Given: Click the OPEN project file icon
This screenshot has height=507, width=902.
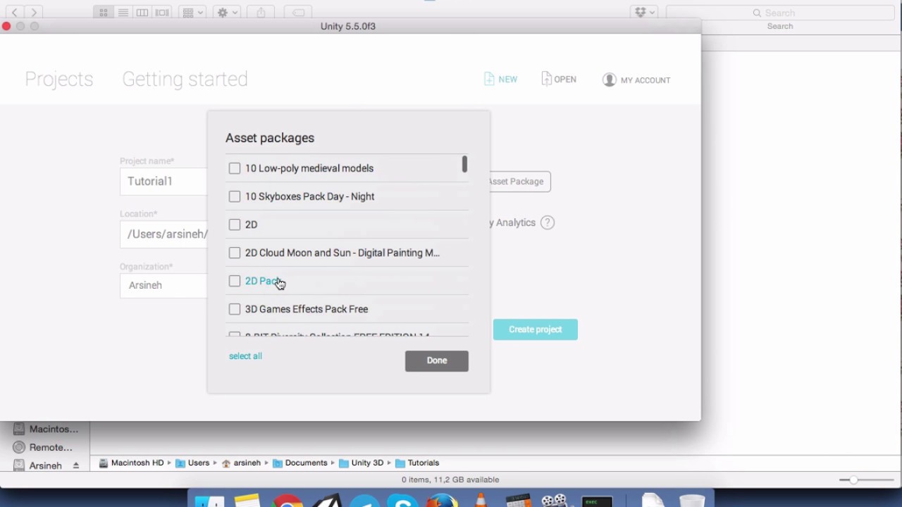Looking at the screenshot, I should click(x=546, y=79).
